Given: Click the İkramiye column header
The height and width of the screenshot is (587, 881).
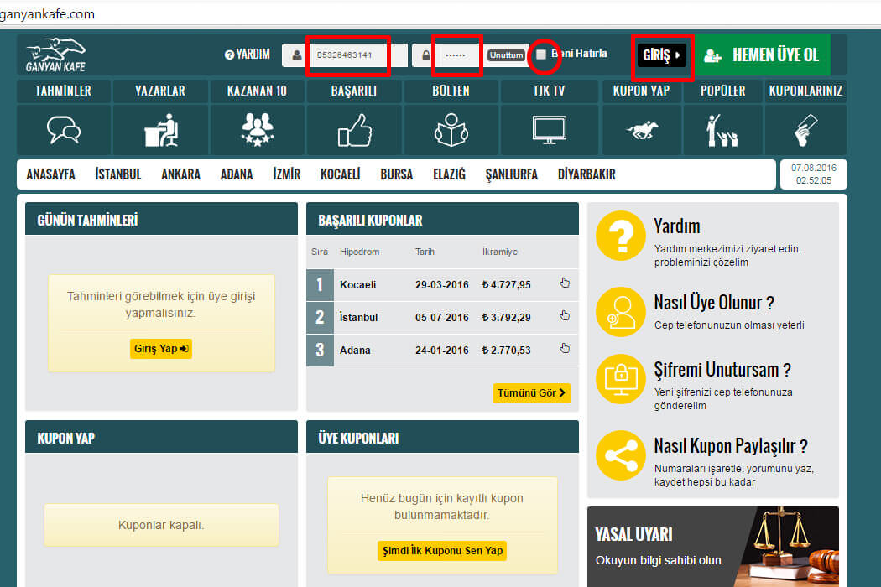Looking at the screenshot, I should coord(499,252).
